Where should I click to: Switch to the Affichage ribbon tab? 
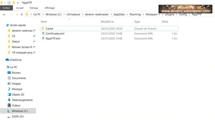coord(49,8)
